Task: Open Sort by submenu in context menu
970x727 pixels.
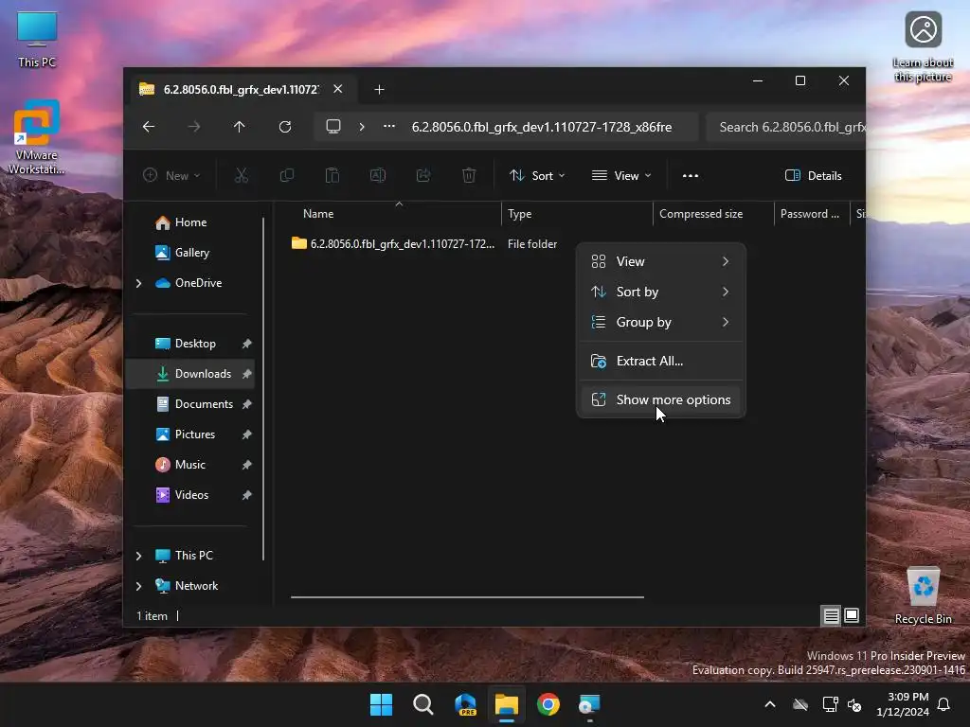Action: [x=660, y=292]
